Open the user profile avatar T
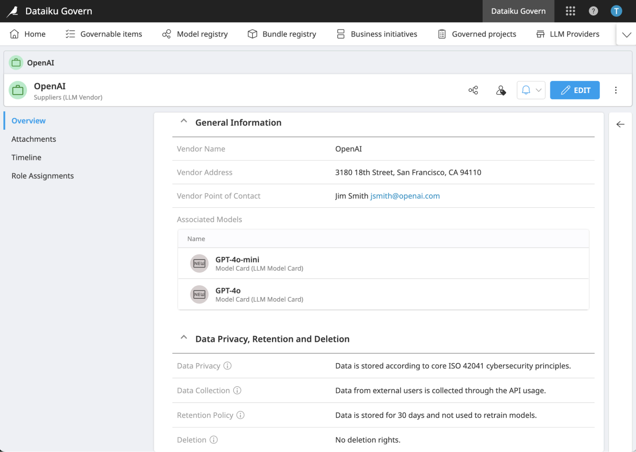 coord(616,11)
